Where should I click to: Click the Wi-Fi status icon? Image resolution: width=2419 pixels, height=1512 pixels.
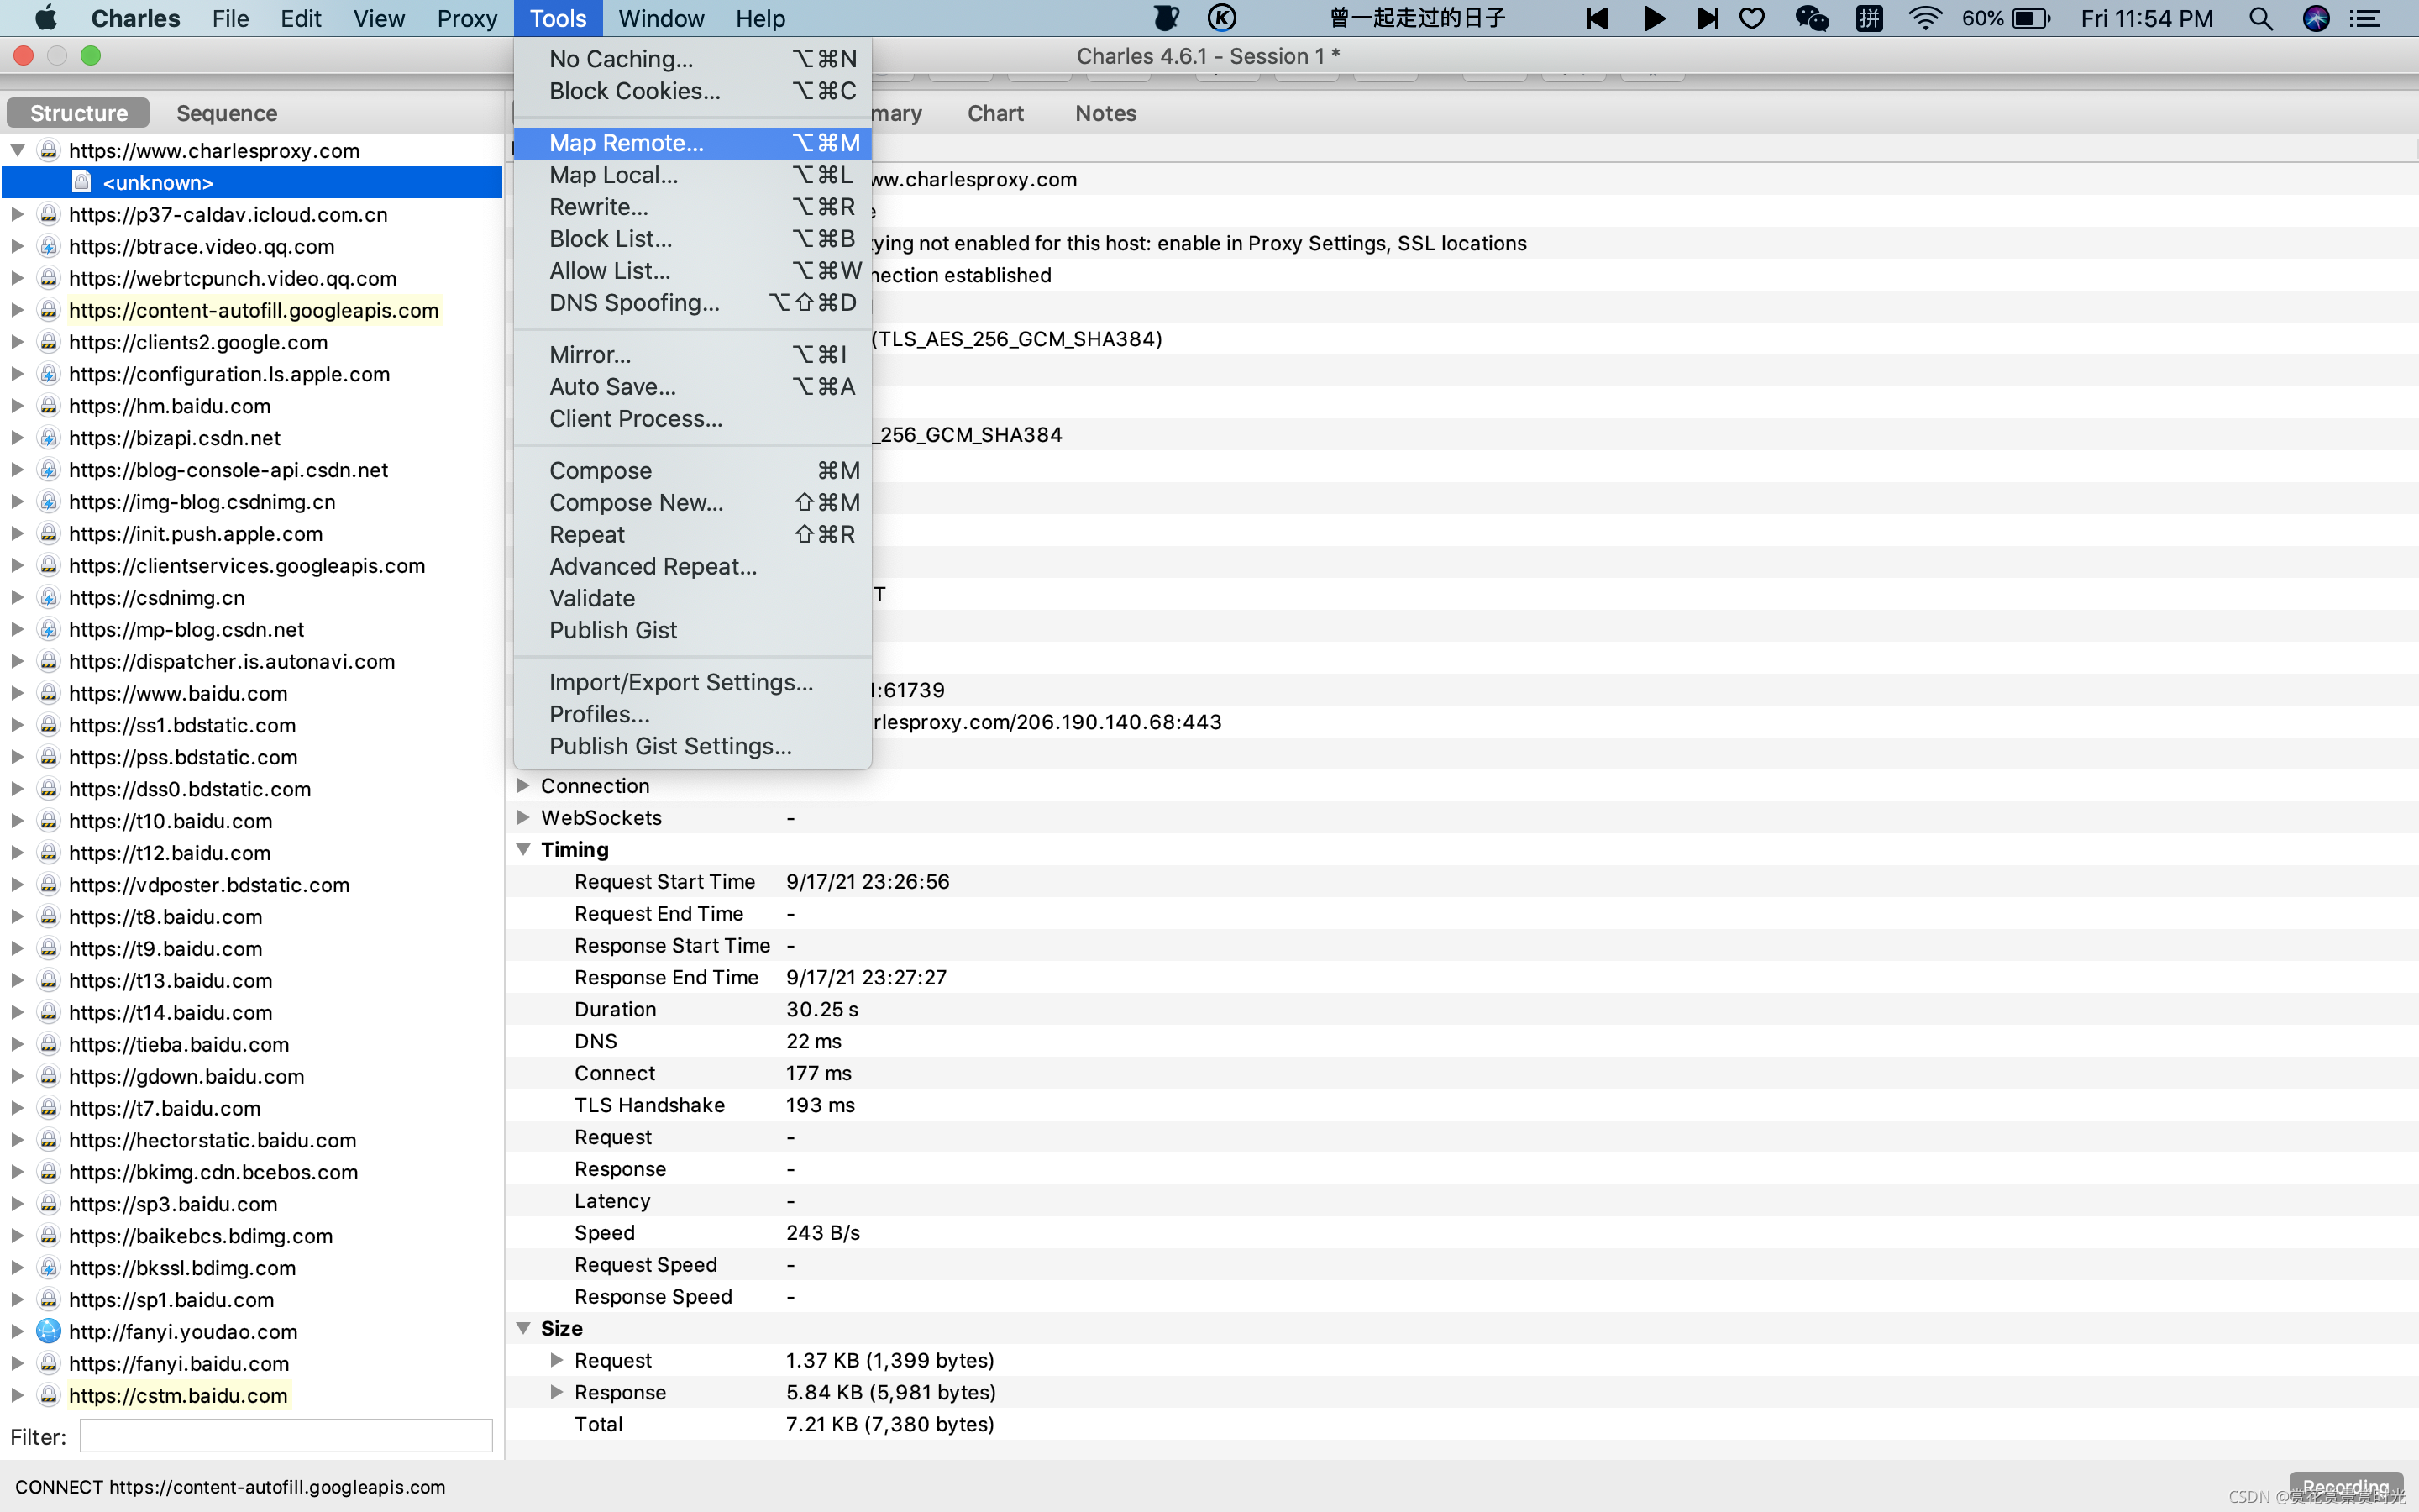(1924, 18)
